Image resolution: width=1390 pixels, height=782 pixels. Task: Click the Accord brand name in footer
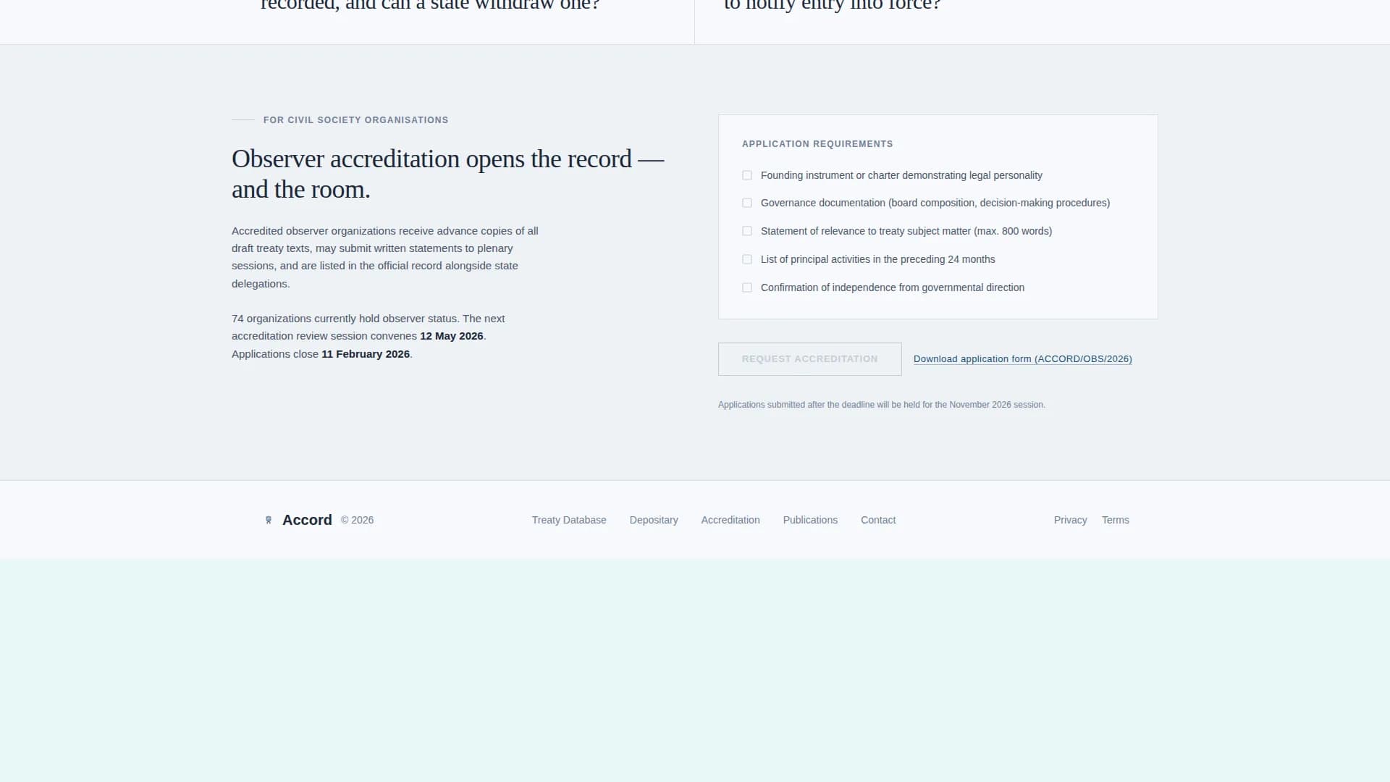coord(307,520)
